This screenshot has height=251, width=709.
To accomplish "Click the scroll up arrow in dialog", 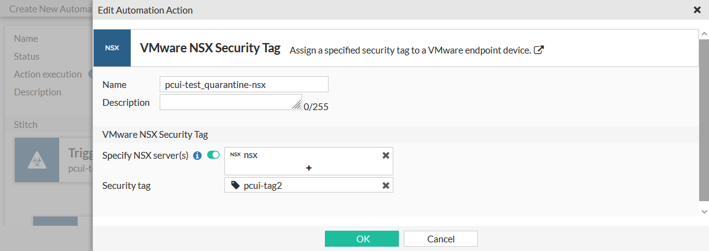I will point(704,35).
